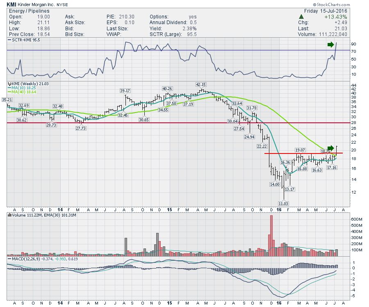Screen dimensions: 369x307
Task: Click the tallest red volume bar
Action: pos(271,236)
